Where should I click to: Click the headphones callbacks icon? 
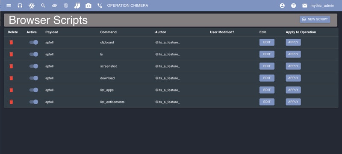pos(20,6)
